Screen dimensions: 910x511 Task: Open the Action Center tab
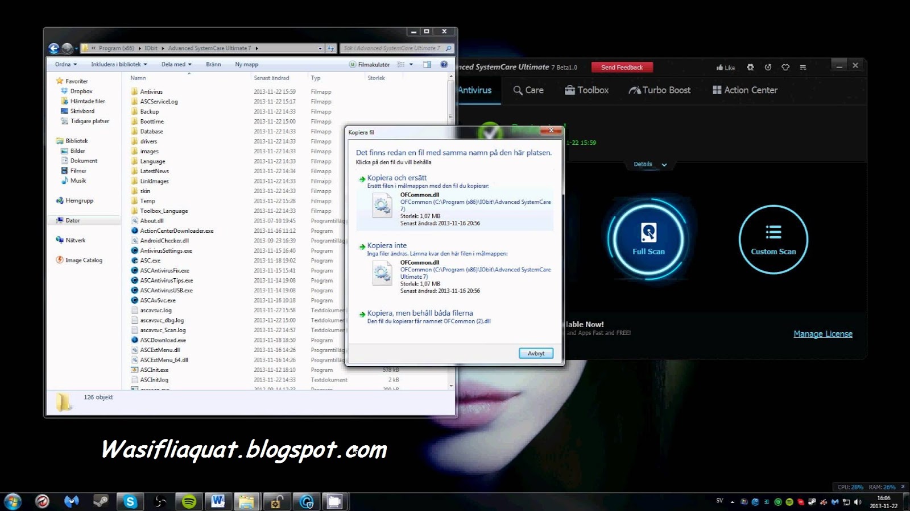click(745, 90)
